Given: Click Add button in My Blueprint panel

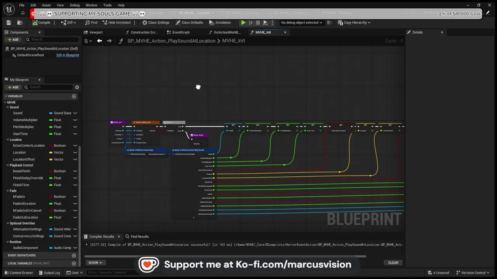Looking at the screenshot, I should 13,87.
